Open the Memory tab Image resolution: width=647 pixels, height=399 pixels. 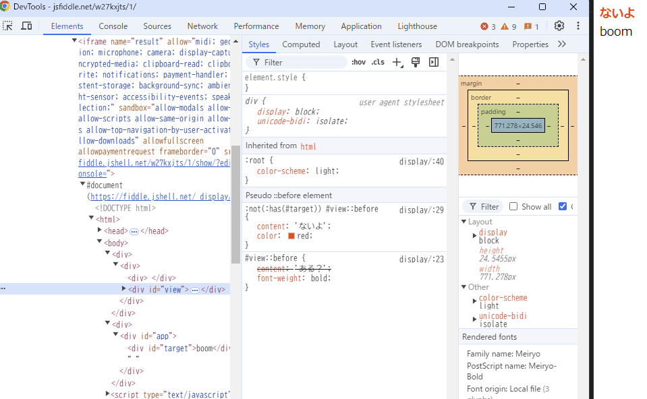pos(310,26)
